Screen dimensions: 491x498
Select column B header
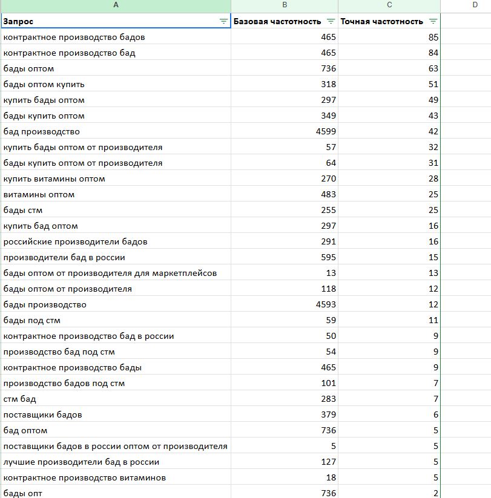point(285,5)
